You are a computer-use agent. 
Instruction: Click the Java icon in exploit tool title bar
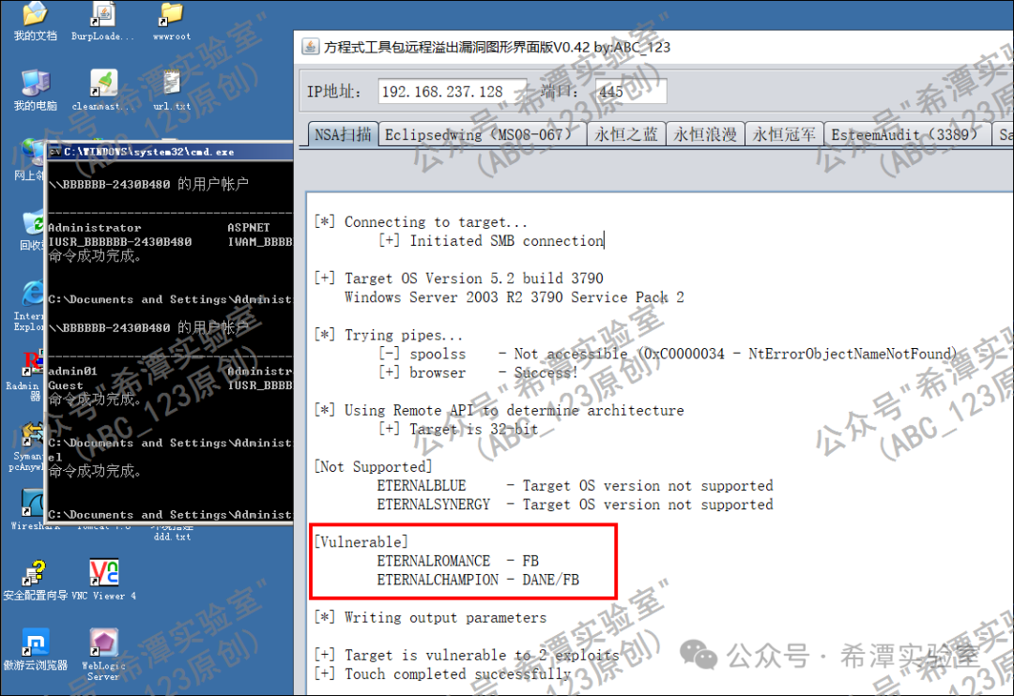pyautogui.click(x=311, y=47)
